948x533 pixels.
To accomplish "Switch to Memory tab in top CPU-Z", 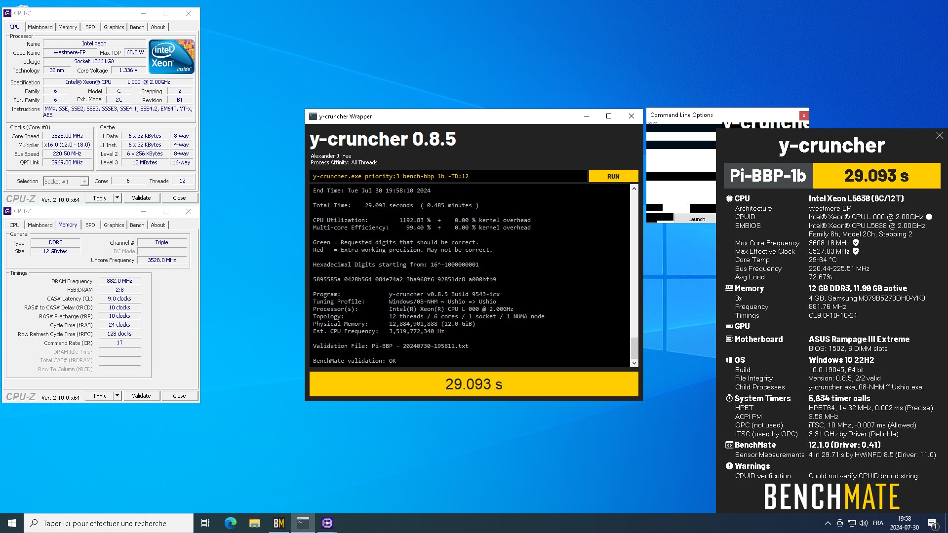I will pyautogui.click(x=68, y=27).
